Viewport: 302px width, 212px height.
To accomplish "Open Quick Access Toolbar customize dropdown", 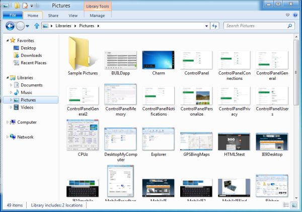I will [x=32, y=6].
